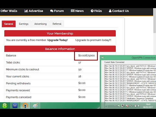156x117 pixels.
Task: Click the OpenVPN Connection window title
Action: click(x=144, y=58)
